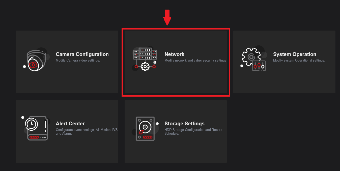The height and width of the screenshot is (171, 340).
Task: Open the Storage Settings heading
Action: click(184, 124)
